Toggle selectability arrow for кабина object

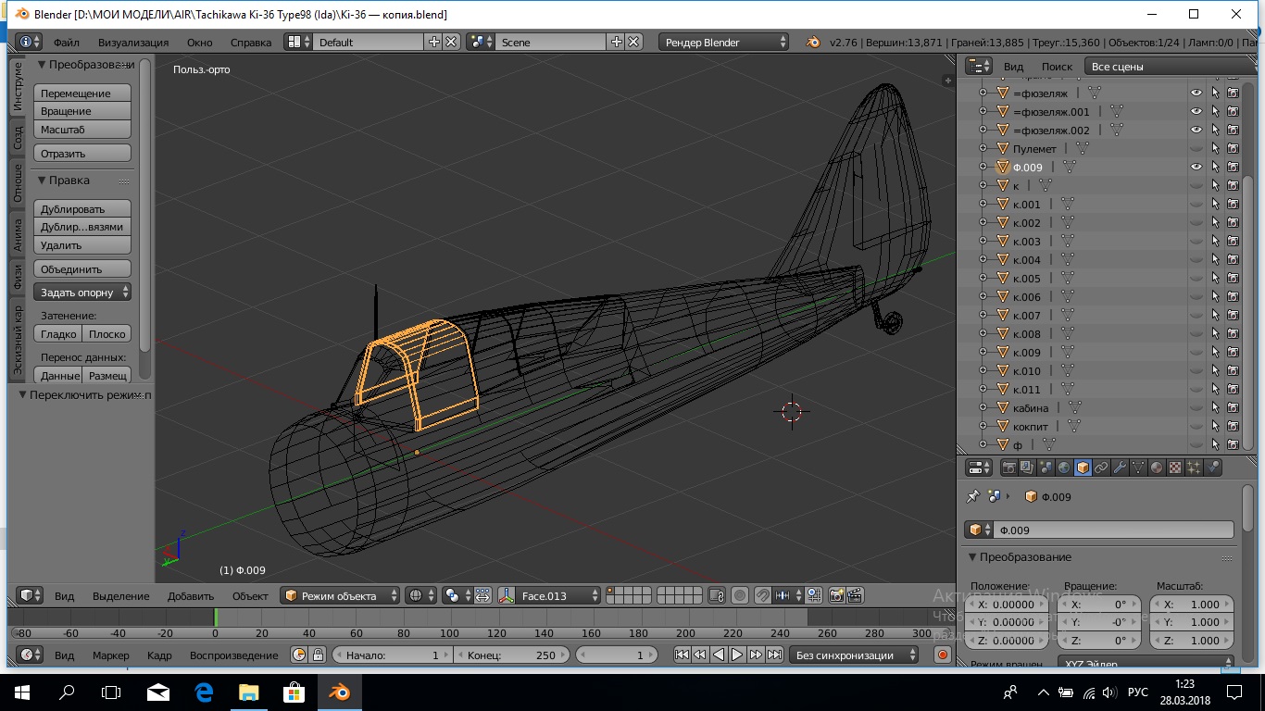click(1215, 408)
